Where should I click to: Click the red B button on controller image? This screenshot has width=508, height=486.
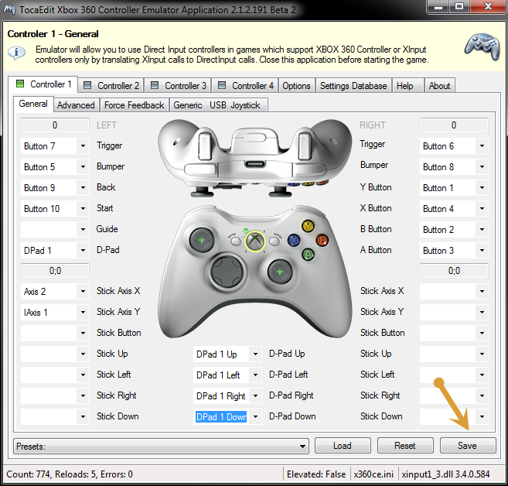point(322,240)
